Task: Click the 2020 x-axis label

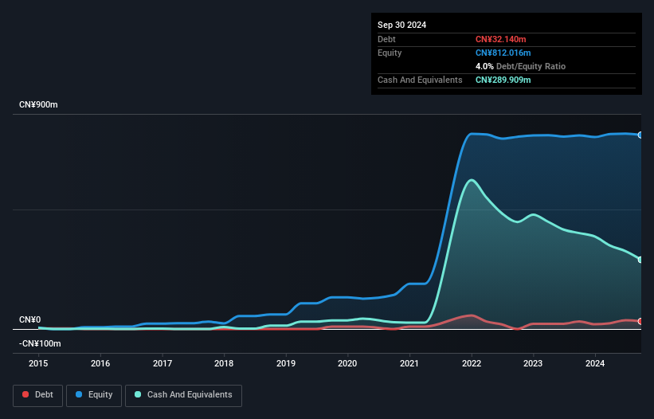Action: click(347, 363)
